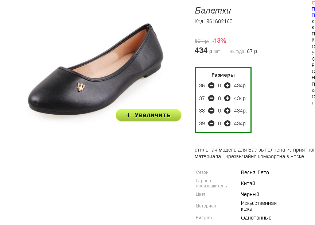The width and height of the screenshot is (315, 225).
Task: Increase quantity for size 36
Action: [227, 85]
